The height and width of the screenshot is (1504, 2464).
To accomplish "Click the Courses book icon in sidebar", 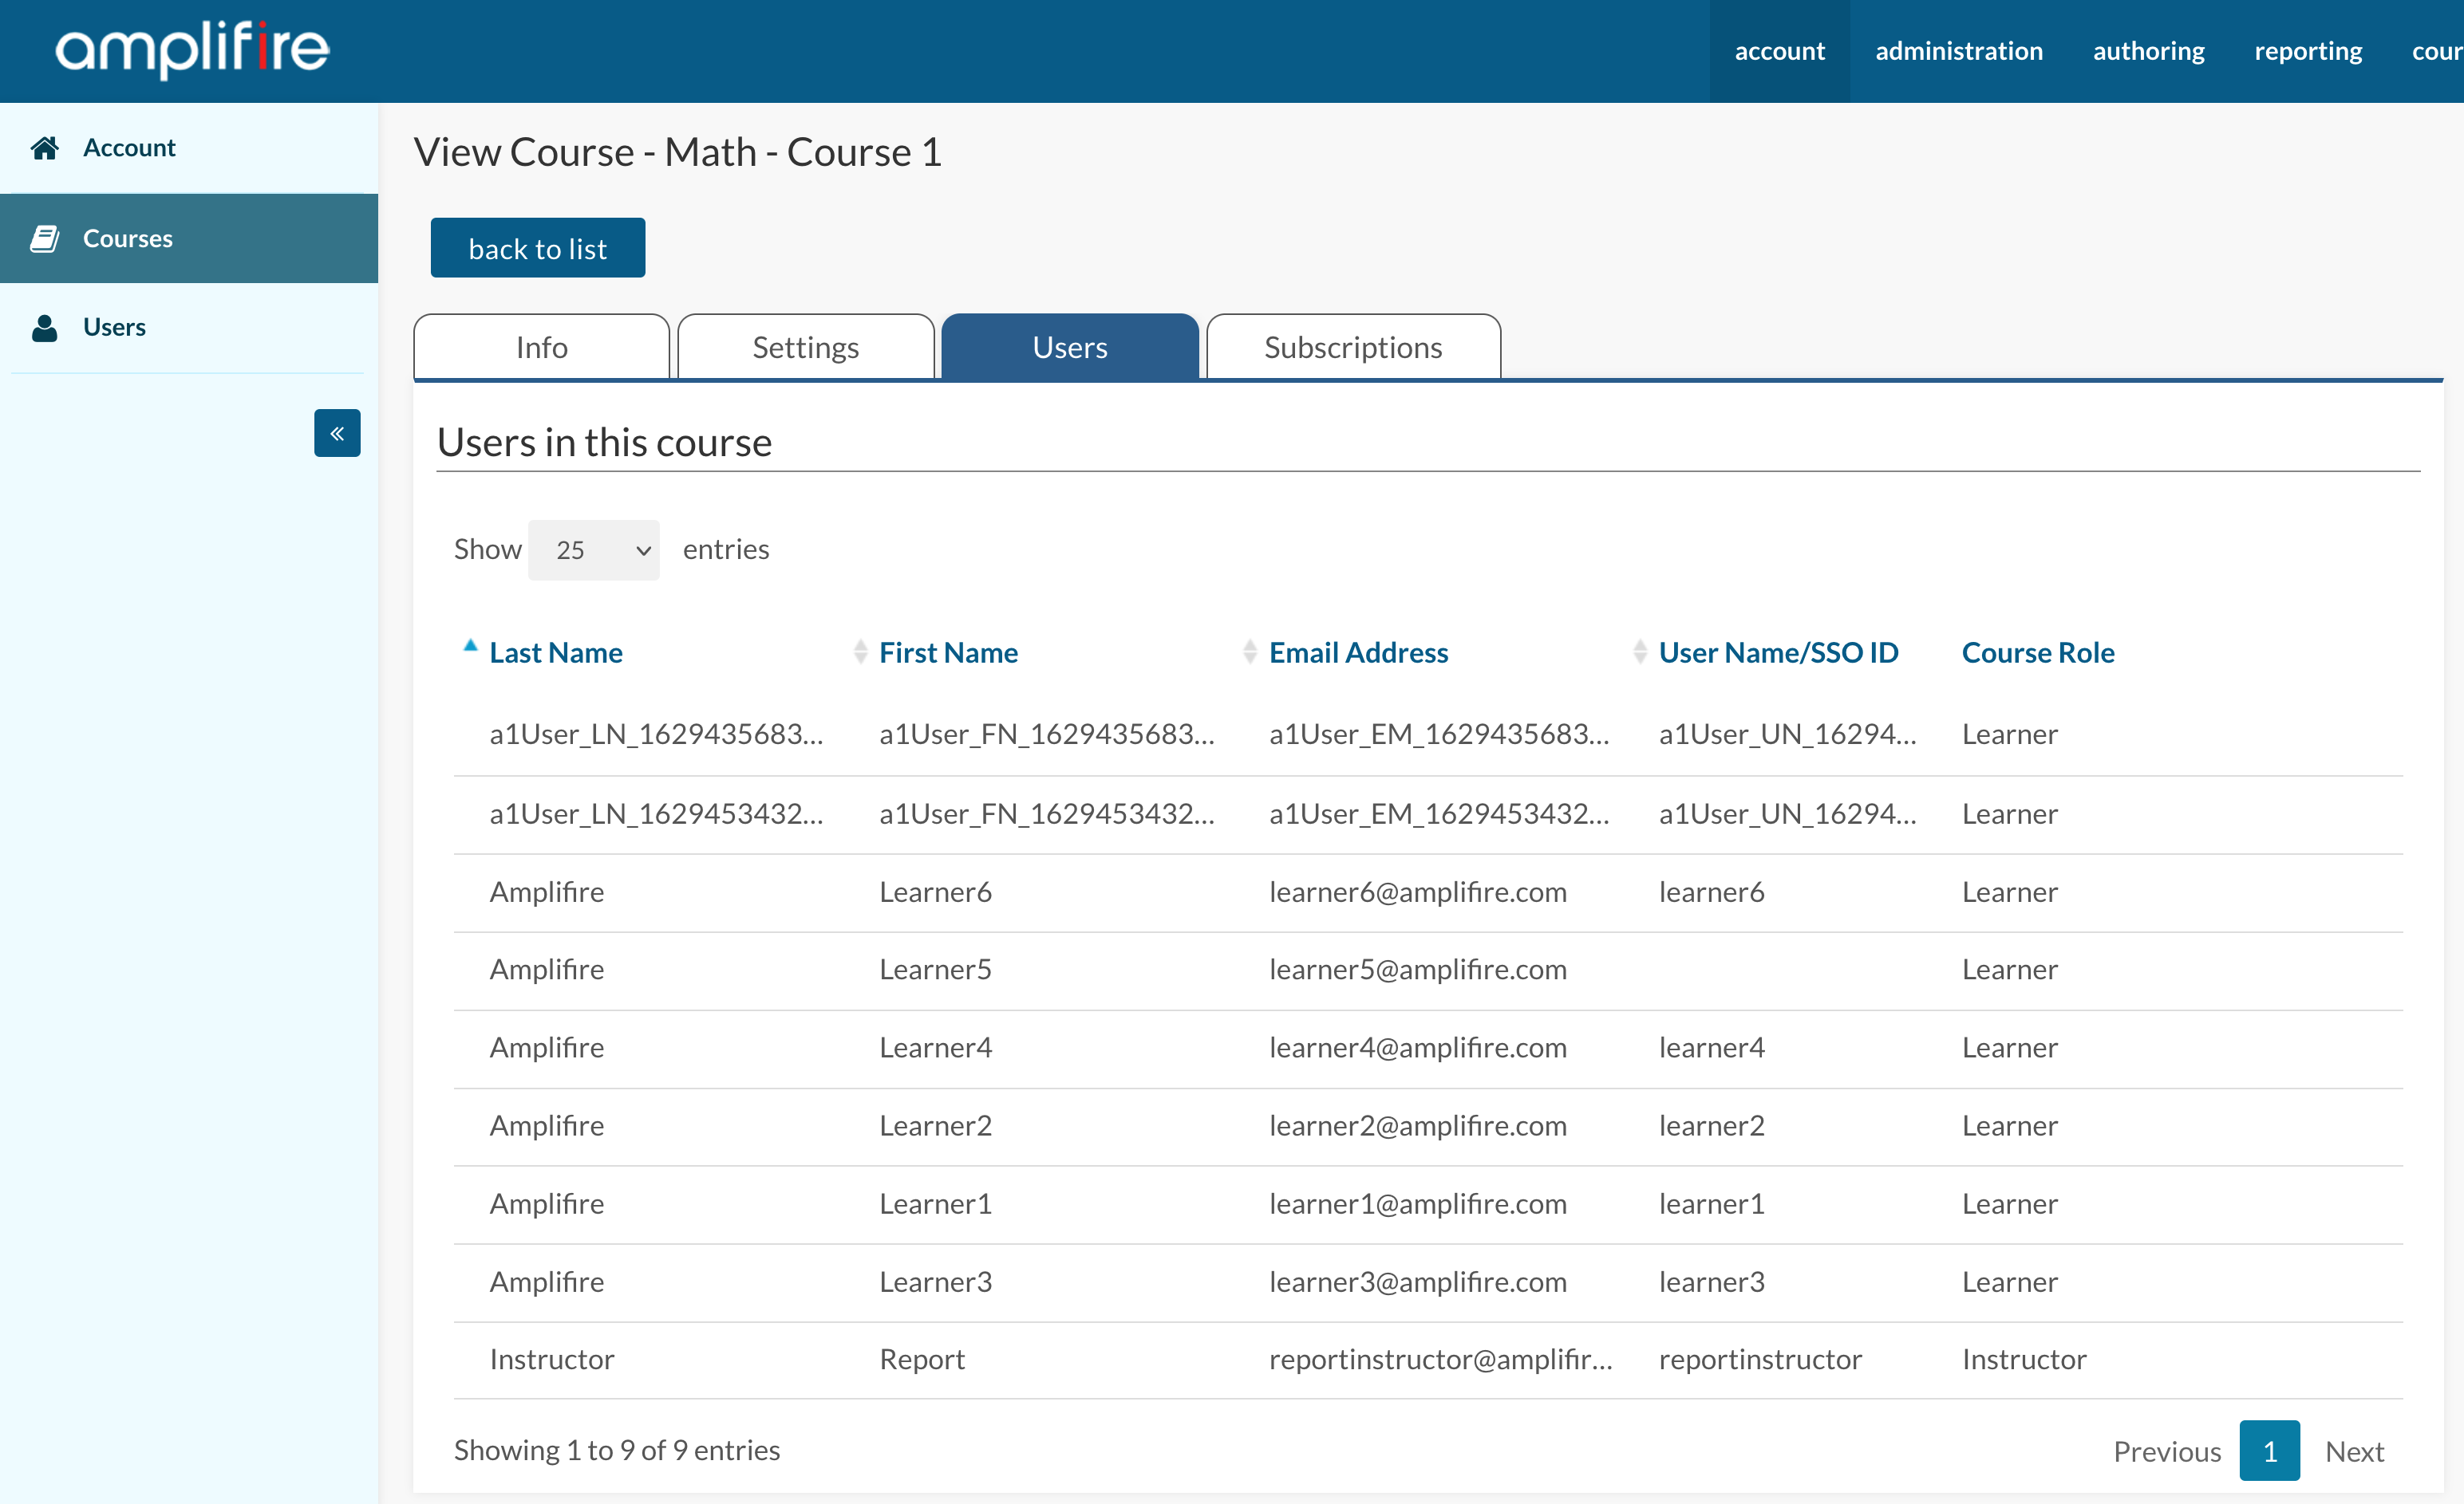I will (44, 238).
